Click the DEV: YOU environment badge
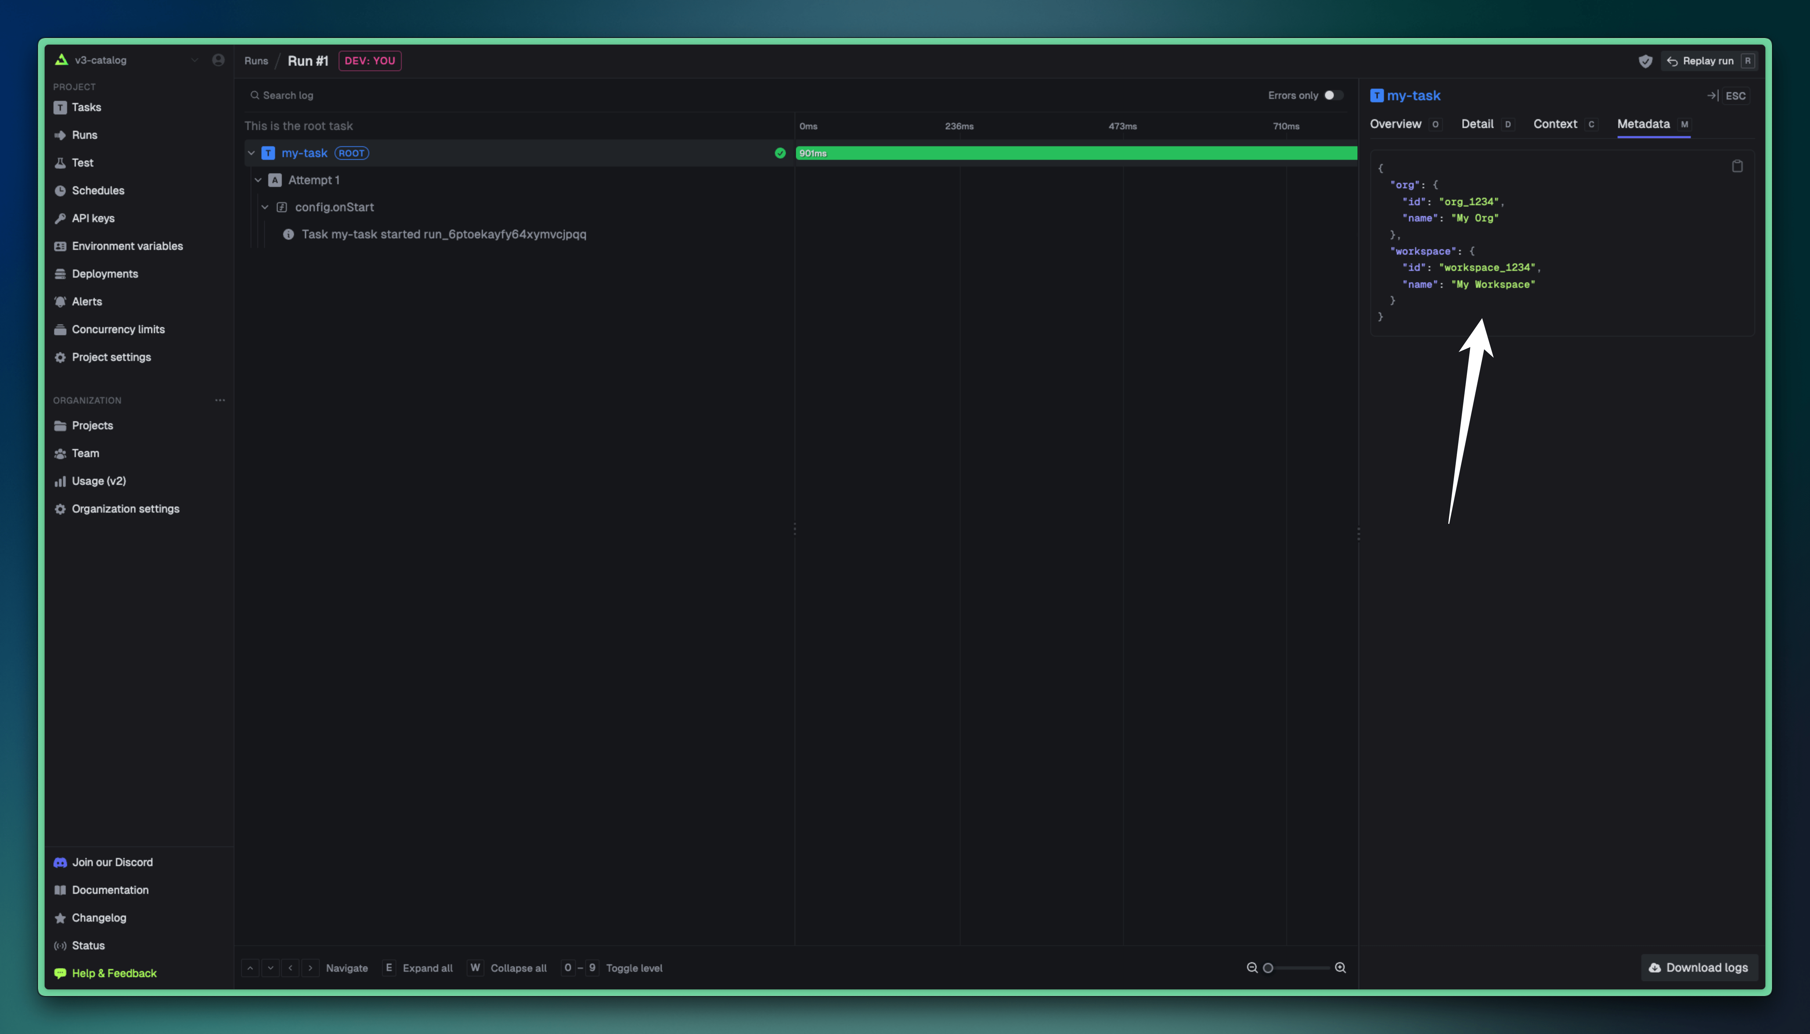Image resolution: width=1810 pixels, height=1034 pixels. [370, 61]
